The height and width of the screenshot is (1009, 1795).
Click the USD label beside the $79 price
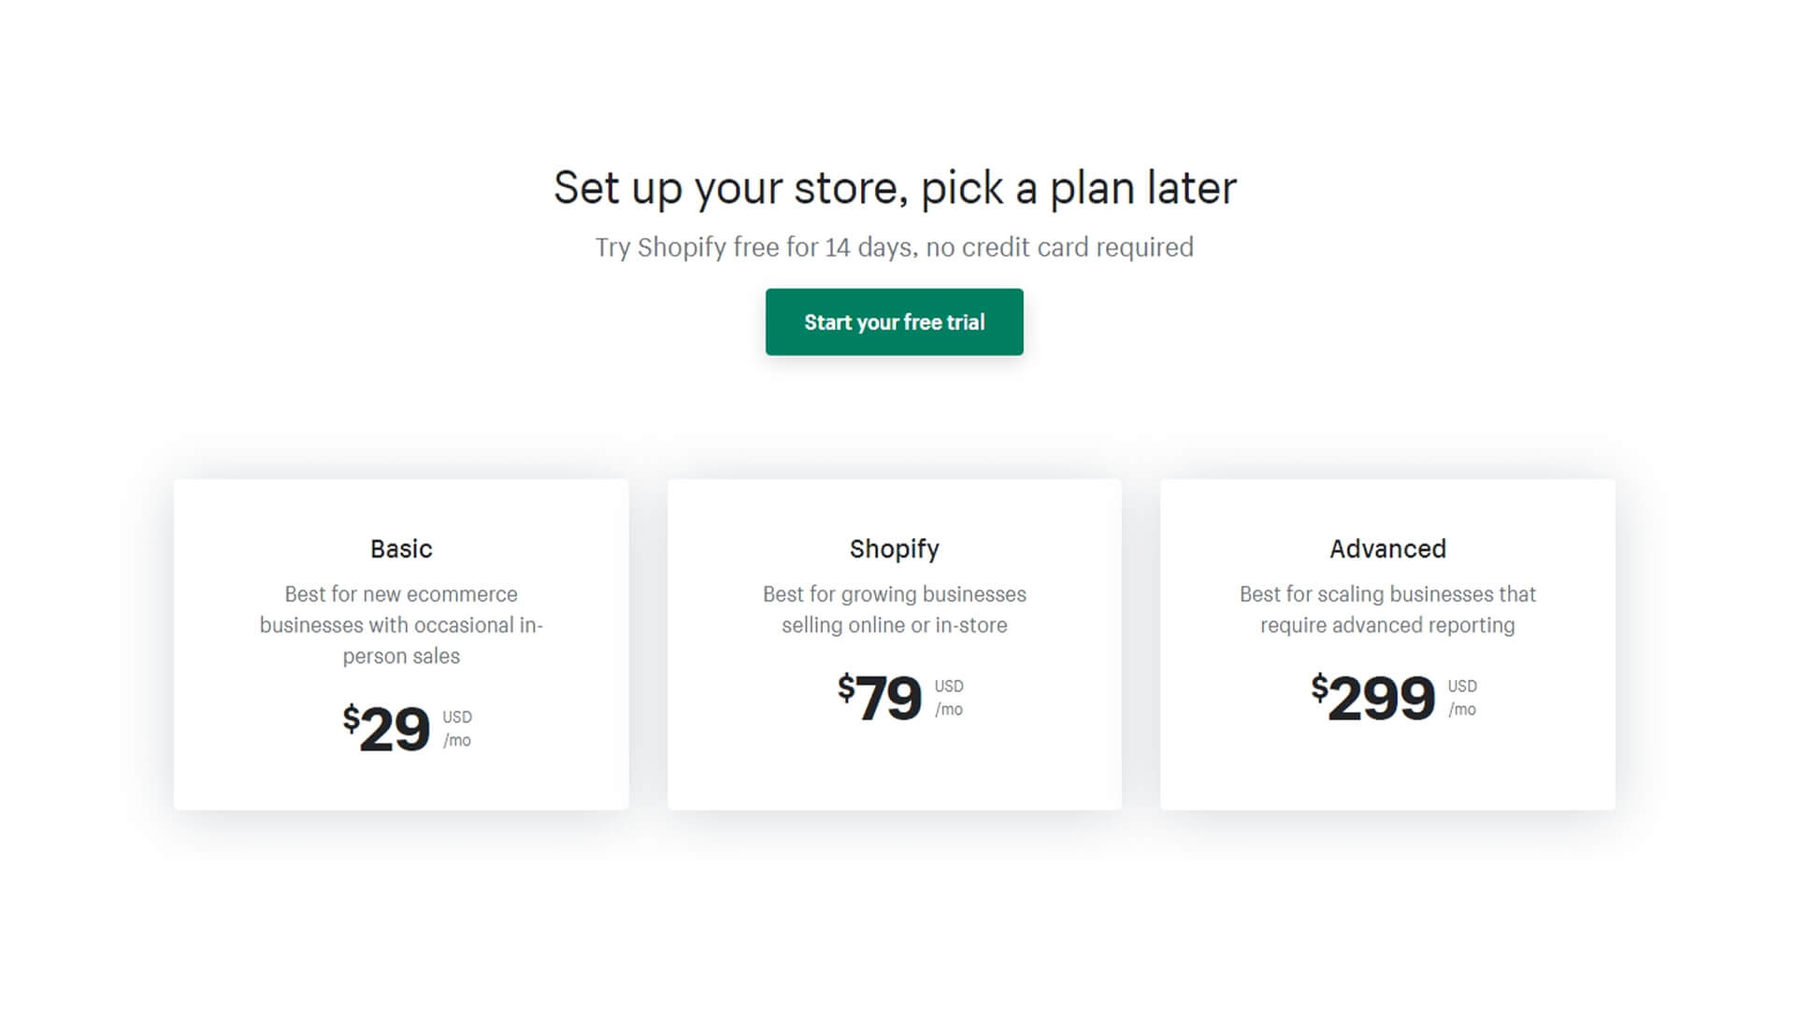(x=949, y=687)
